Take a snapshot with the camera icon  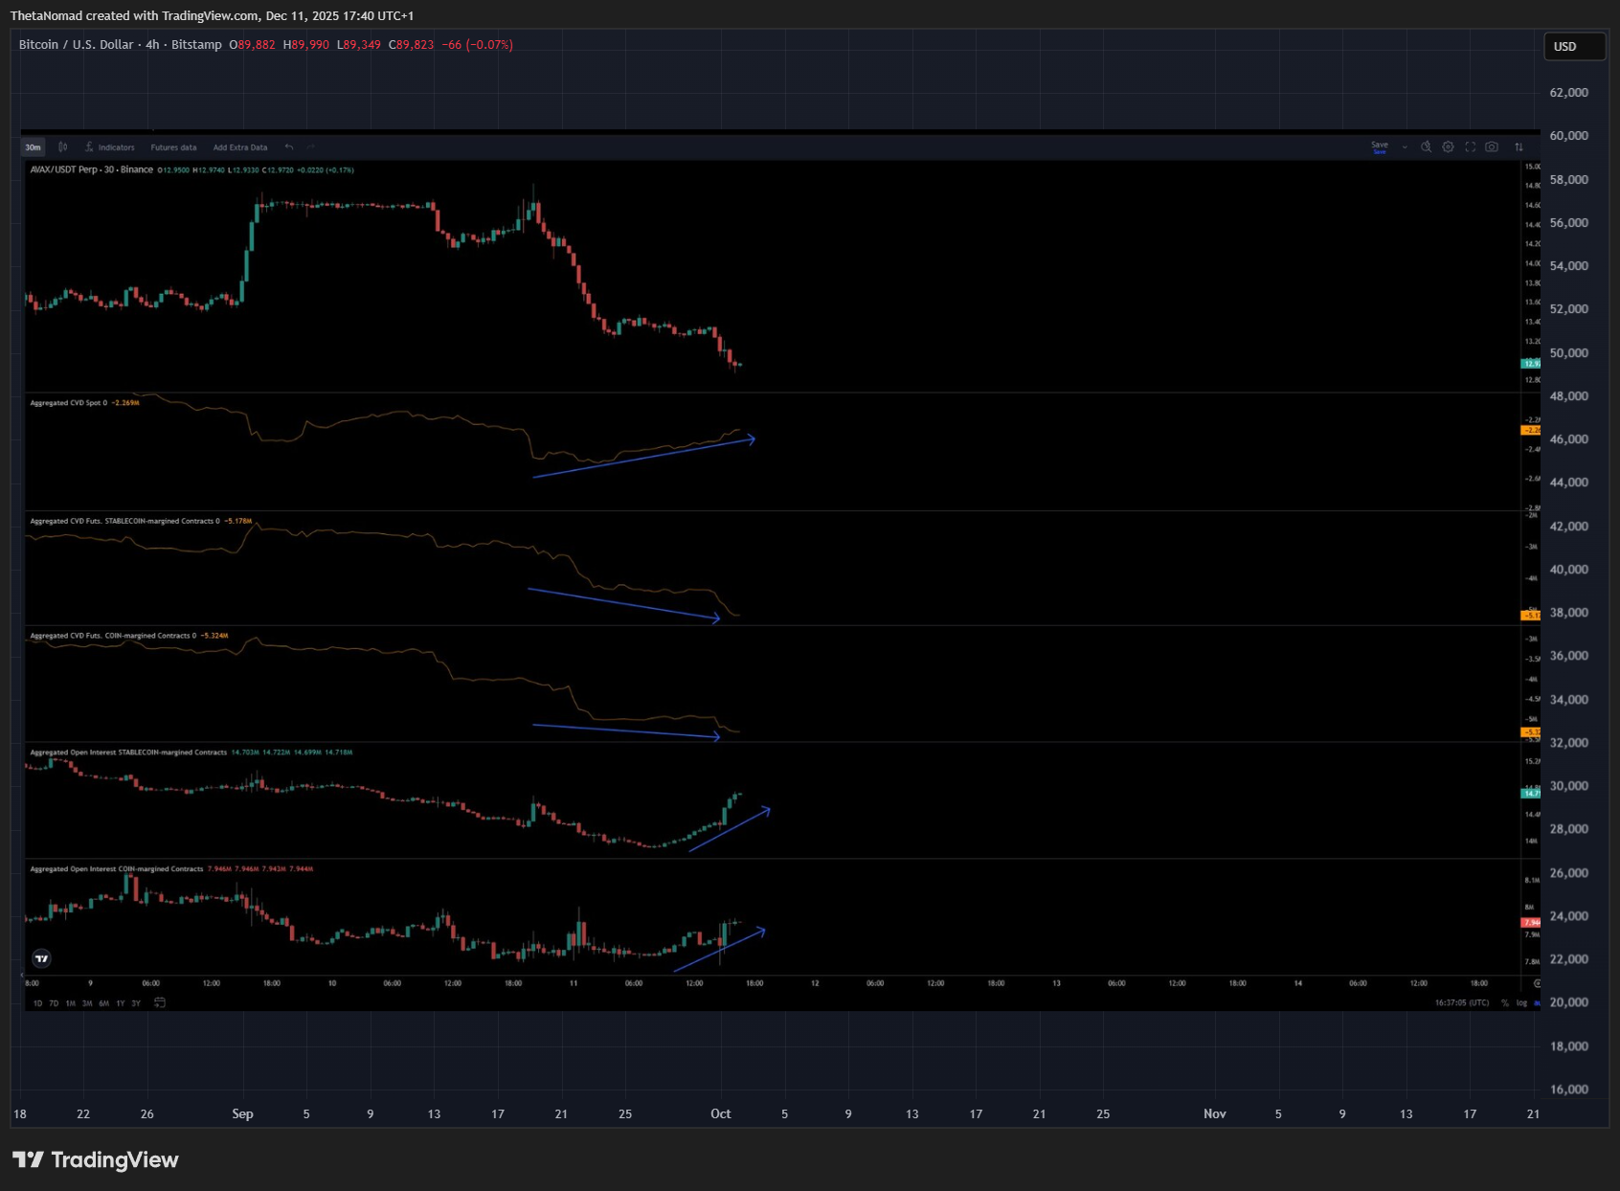pyautogui.click(x=1492, y=146)
